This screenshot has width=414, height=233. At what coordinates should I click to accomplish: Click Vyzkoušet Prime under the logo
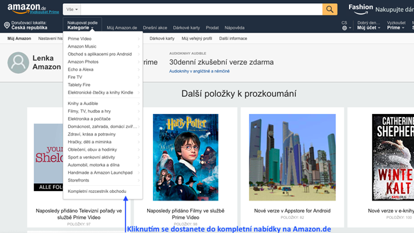[45, 12]
